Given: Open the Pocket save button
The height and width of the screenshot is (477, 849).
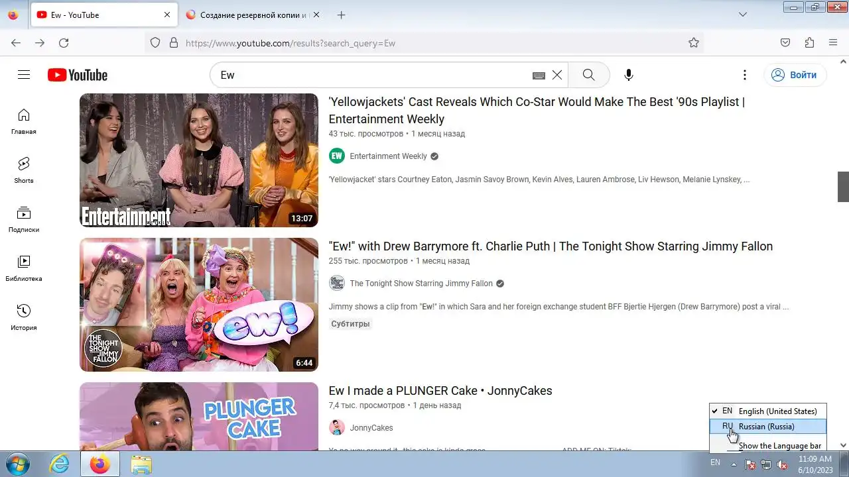Looking at the screenshot, I should (785, 43).
